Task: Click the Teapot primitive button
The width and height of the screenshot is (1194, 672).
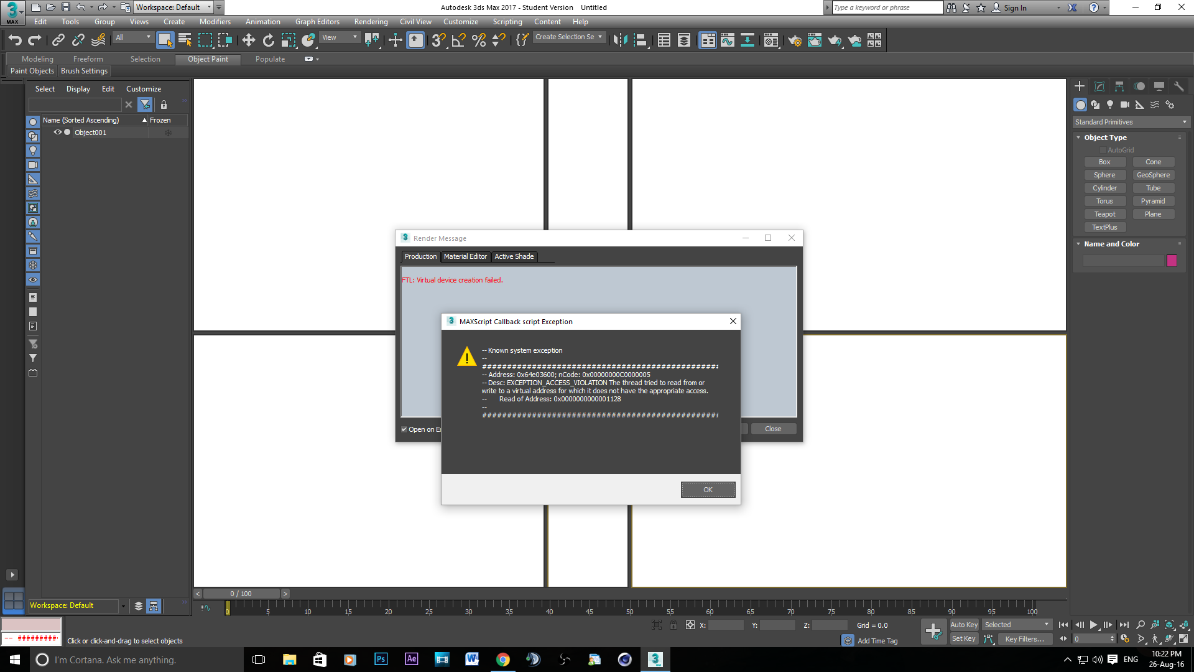Action: click(1104, 214)
